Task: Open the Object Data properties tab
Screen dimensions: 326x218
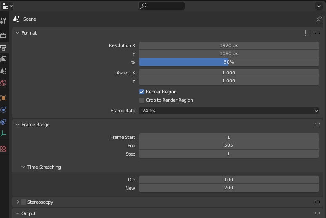Action: [x=3, y=133]
